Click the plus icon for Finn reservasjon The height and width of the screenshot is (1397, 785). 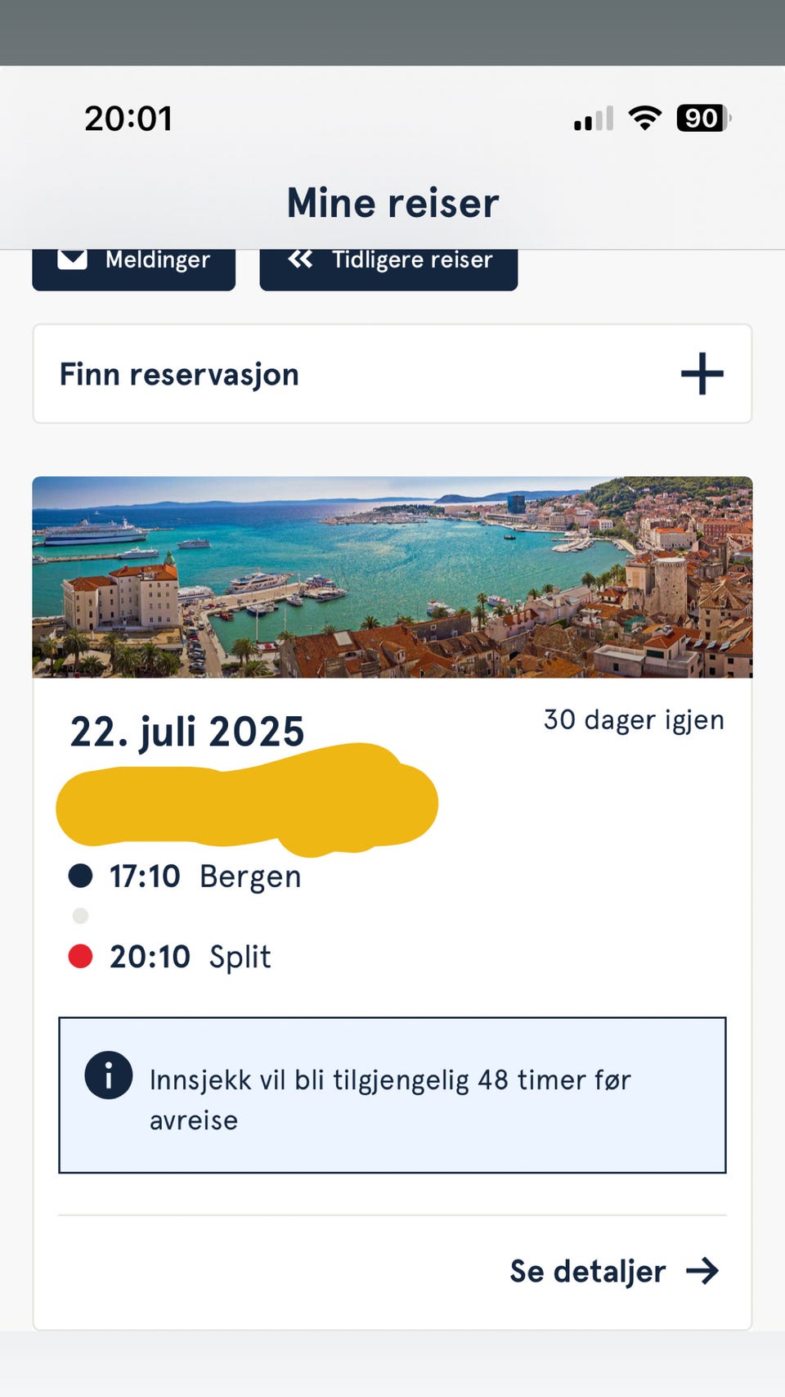(702, 374)
